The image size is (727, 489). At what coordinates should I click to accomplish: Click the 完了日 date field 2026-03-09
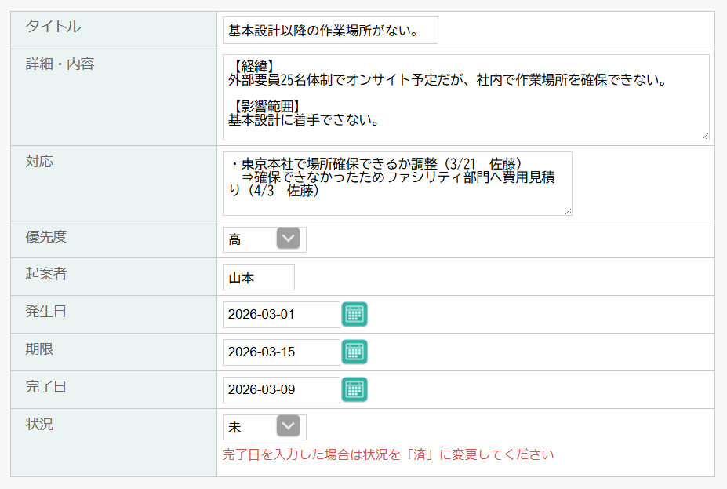[x=281, y=390]
